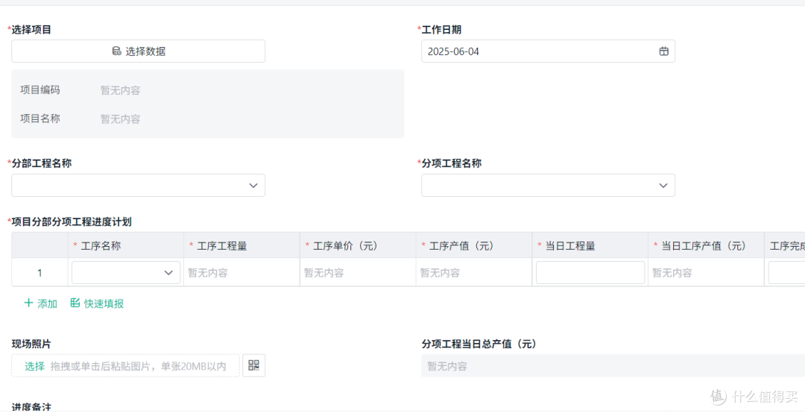The width and height of the screenshot is (805, 413).
Task: Click the 工作日期 date field 2025-06-04
Action: (x=548, y=51)
